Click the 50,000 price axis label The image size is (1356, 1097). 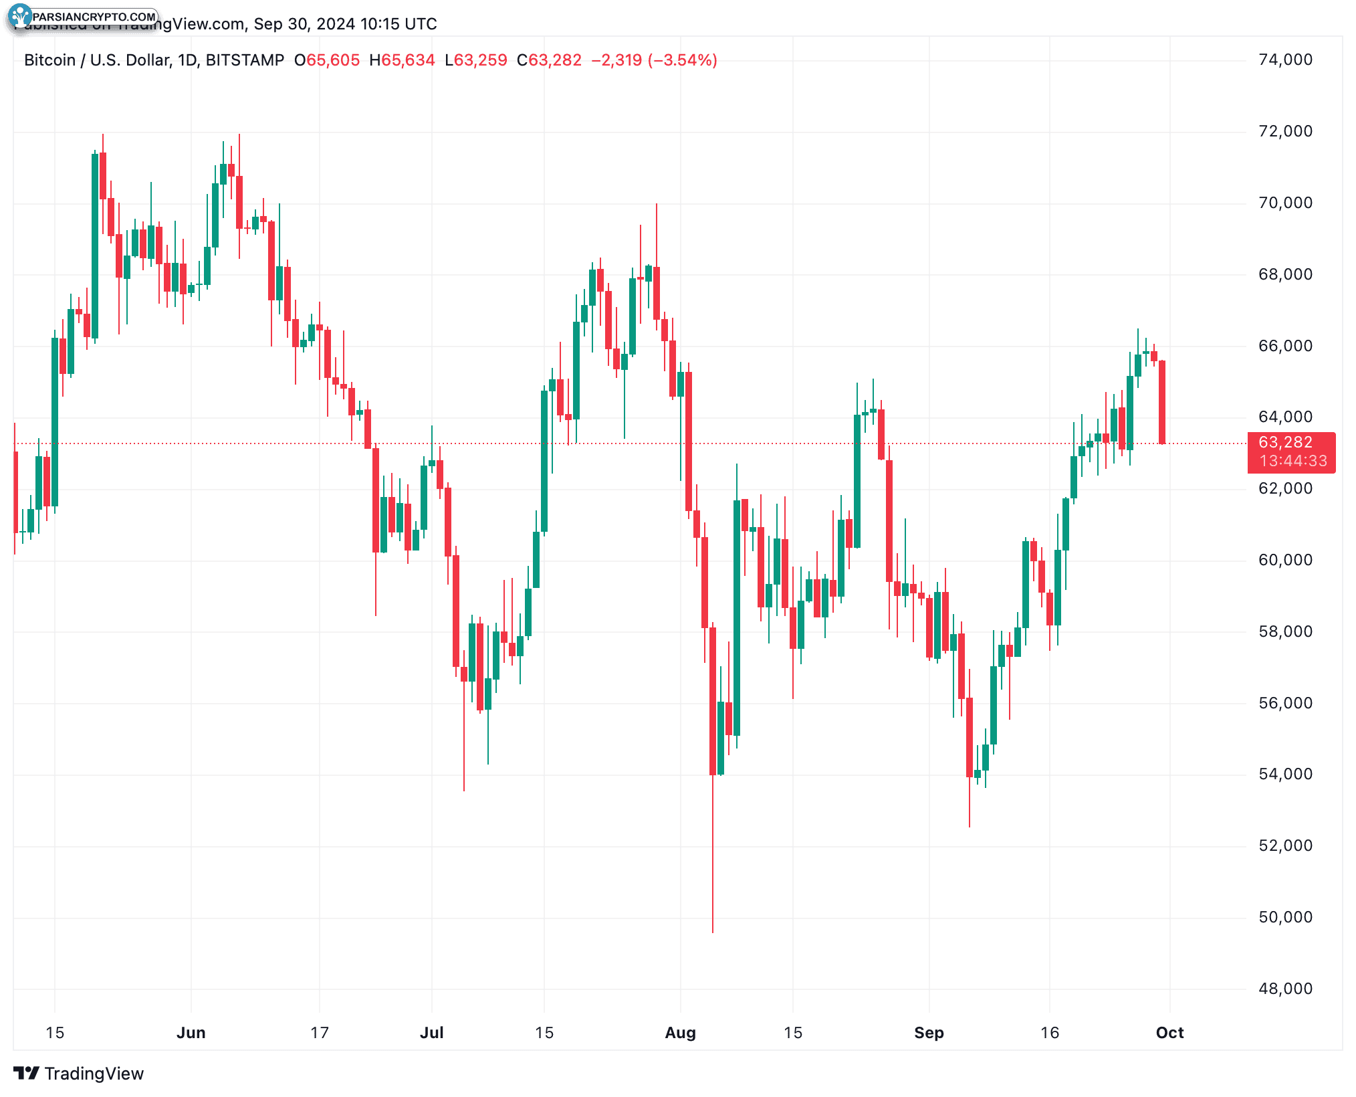(1285, 917)
